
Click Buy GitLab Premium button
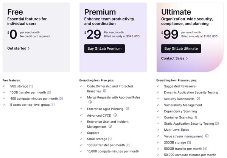tap(104, 48)
